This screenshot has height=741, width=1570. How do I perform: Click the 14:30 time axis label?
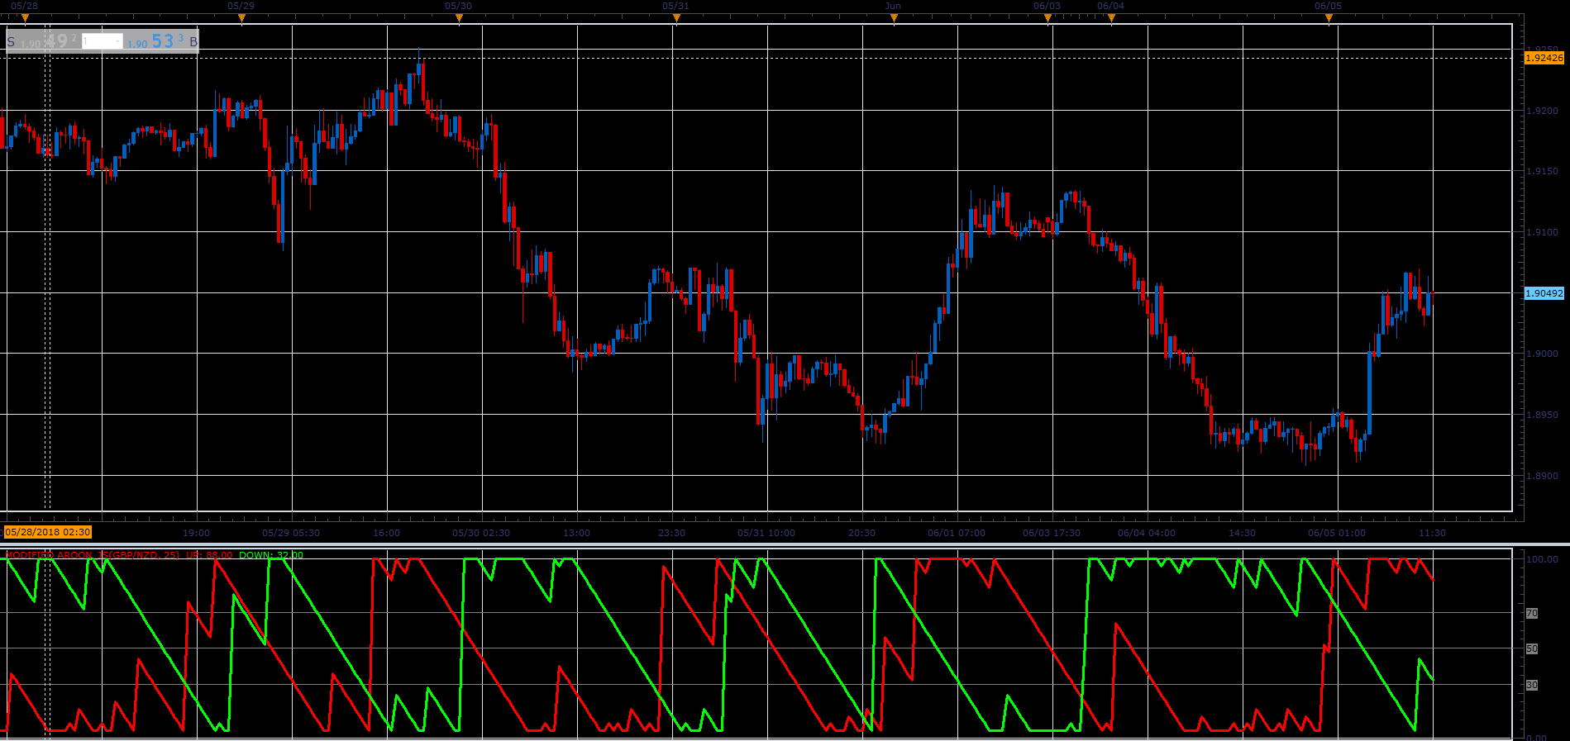[1242, 533]
